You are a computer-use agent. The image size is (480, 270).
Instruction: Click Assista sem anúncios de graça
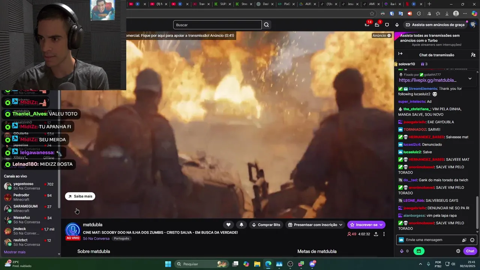click(x=435, y=25)
